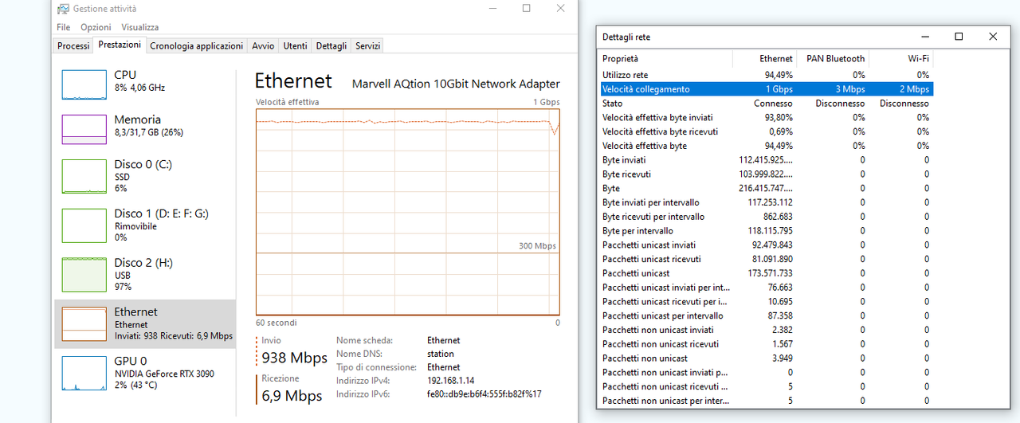1020x423 pixels.
Task: Click the Proprietà column header
Action: pyautogui.click(x=665, y=58)
